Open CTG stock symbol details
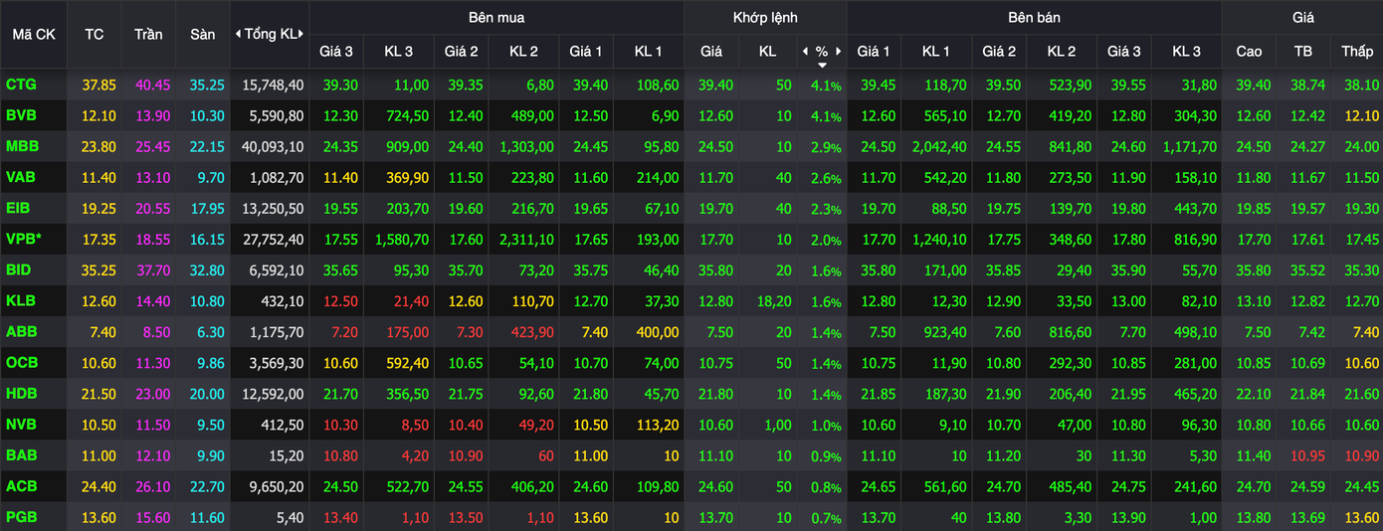Image resolution: width=1383 pixels, height=531 pixels. 21,86
